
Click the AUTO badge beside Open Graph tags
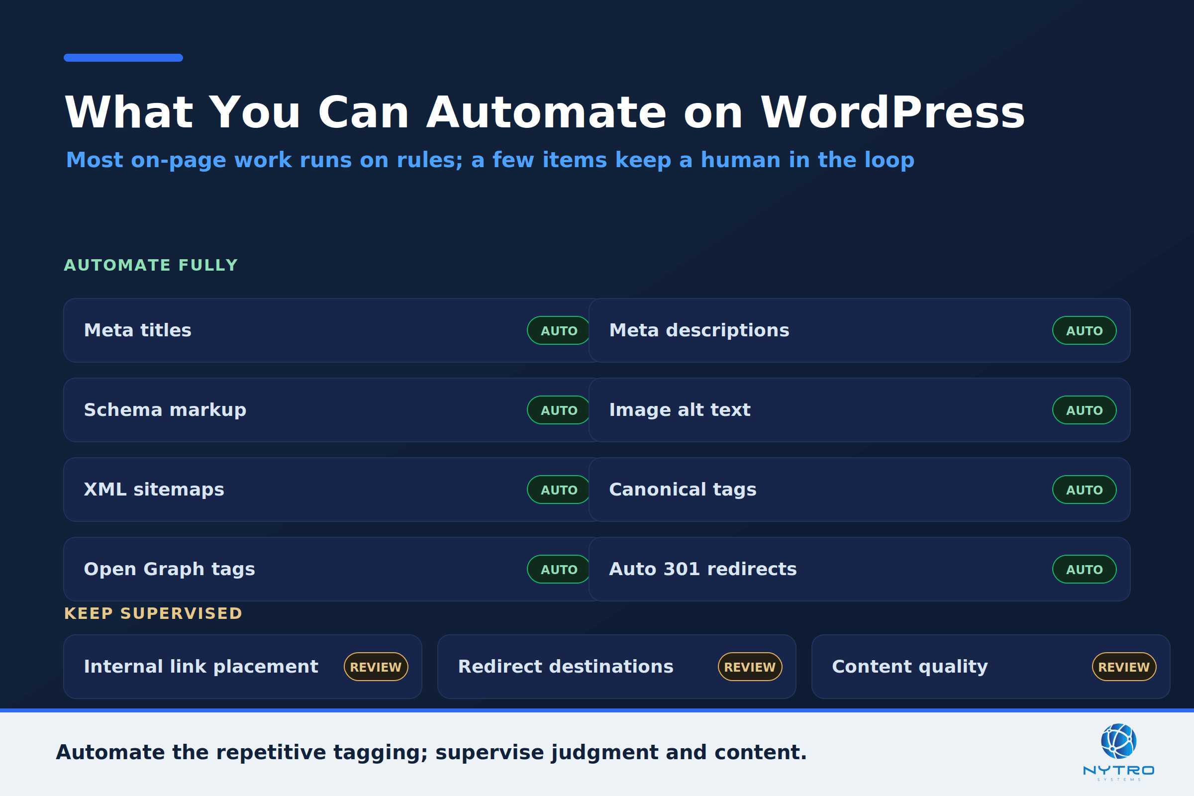(x=558, y=569)
